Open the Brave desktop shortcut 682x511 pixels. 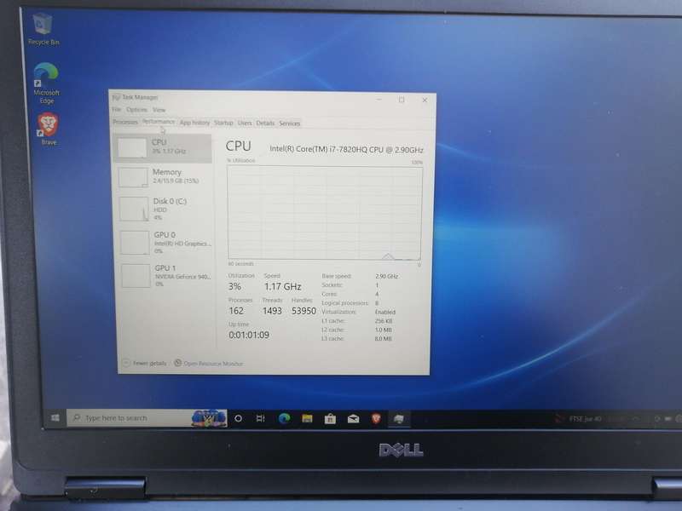pyautogui.click(x=49, y=129)
